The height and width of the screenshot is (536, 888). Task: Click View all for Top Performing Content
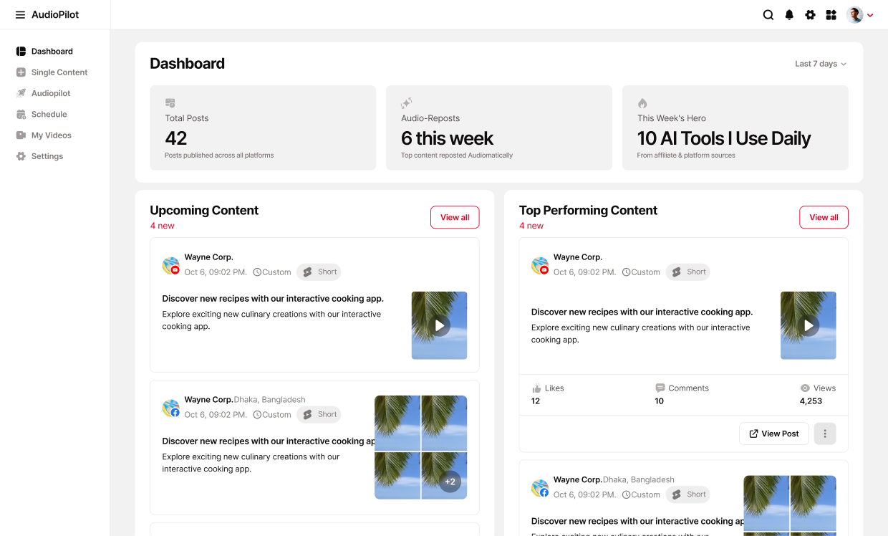point(824,217)
